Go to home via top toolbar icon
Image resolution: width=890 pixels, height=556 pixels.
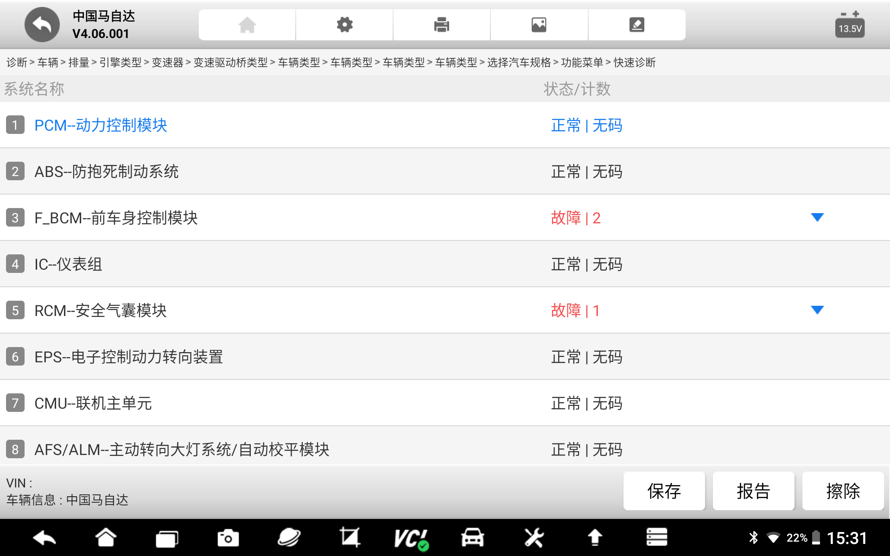point(247,25)
